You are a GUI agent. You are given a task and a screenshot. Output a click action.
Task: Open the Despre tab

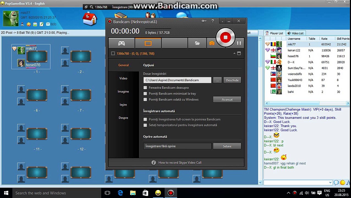[123, 118]
